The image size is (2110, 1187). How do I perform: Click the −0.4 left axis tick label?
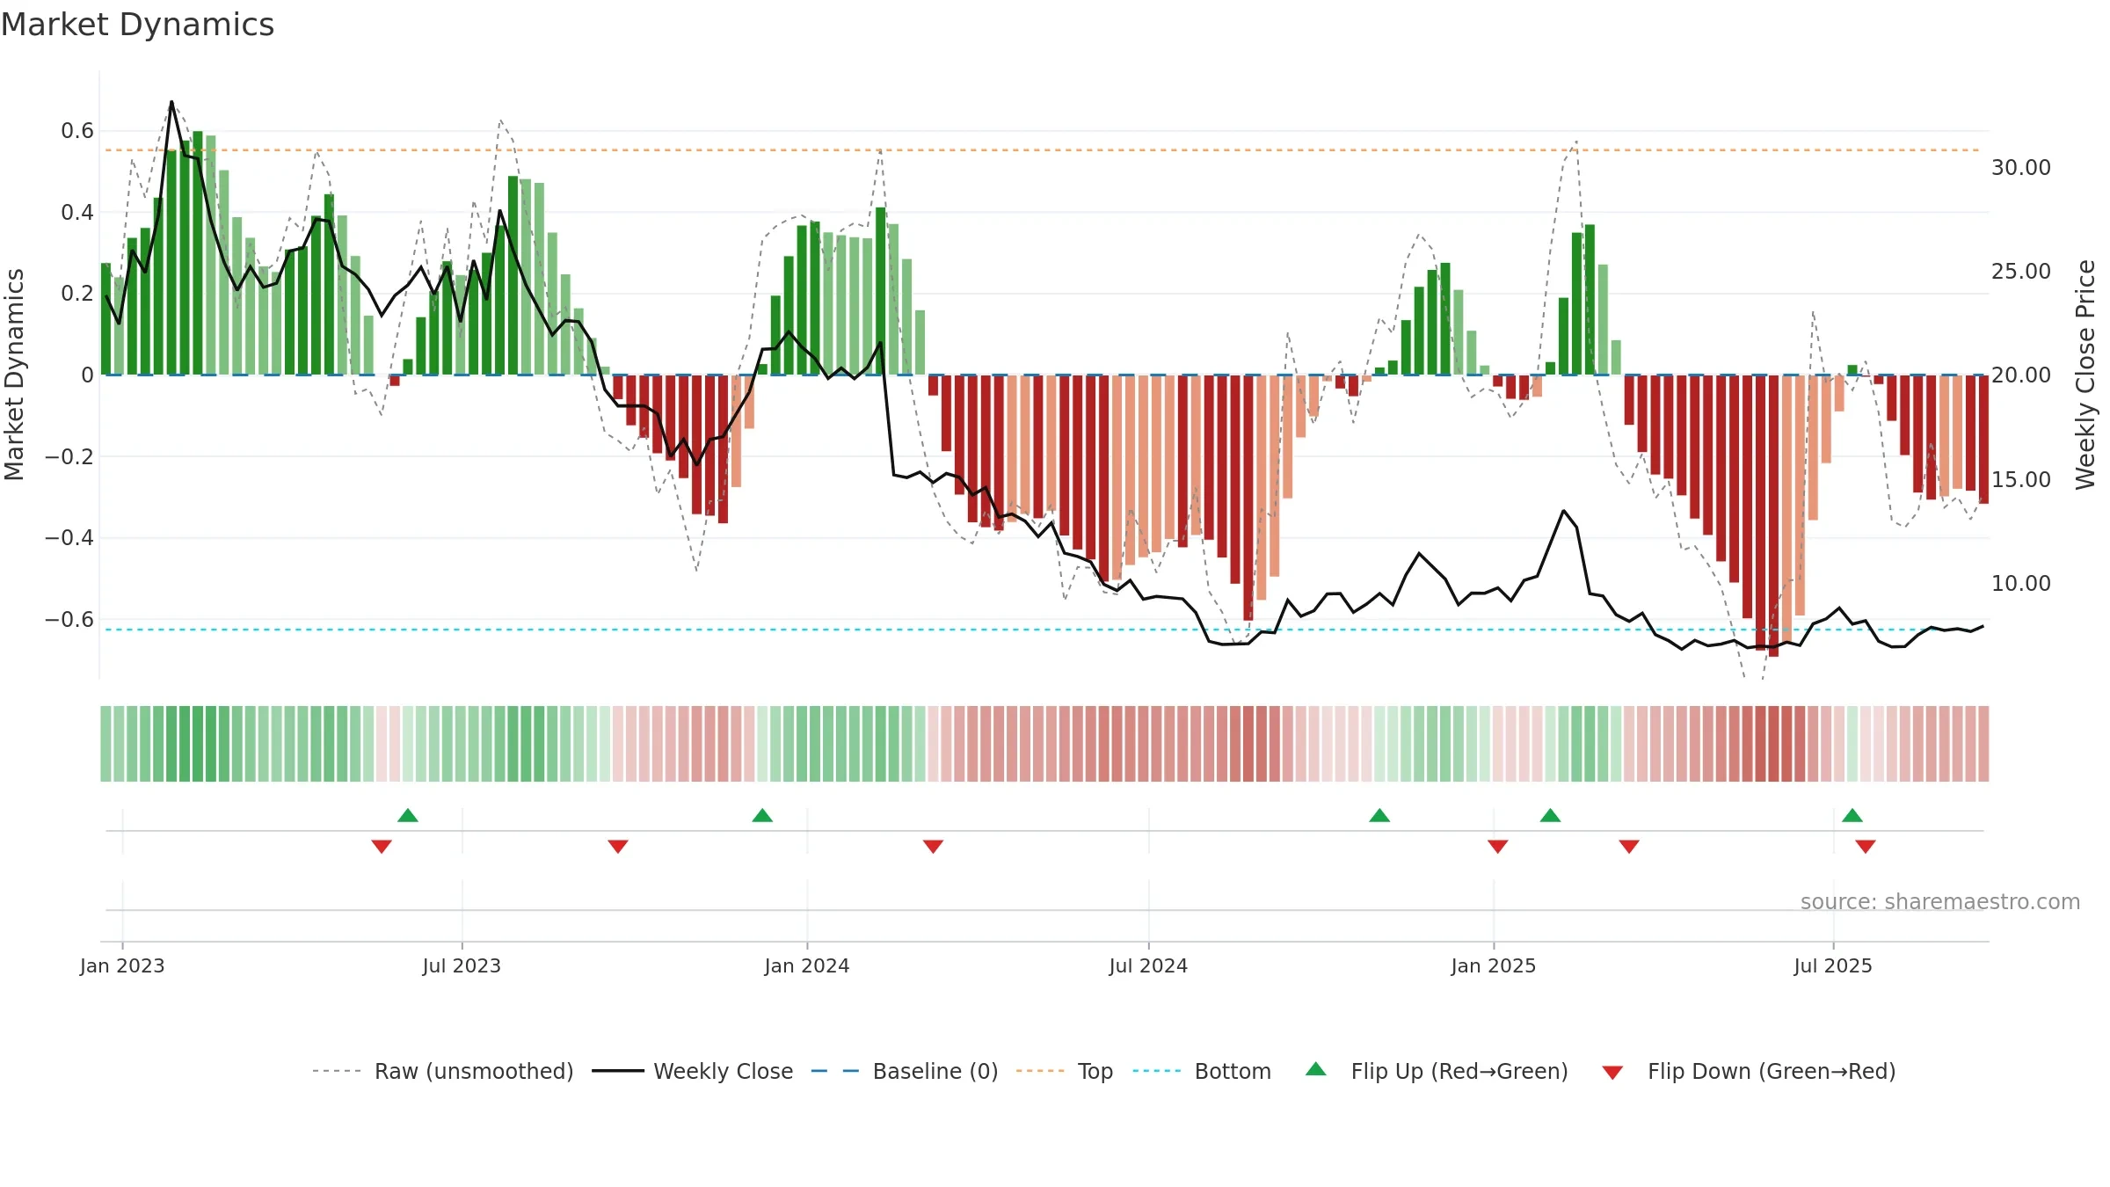[x=69, y=537]
